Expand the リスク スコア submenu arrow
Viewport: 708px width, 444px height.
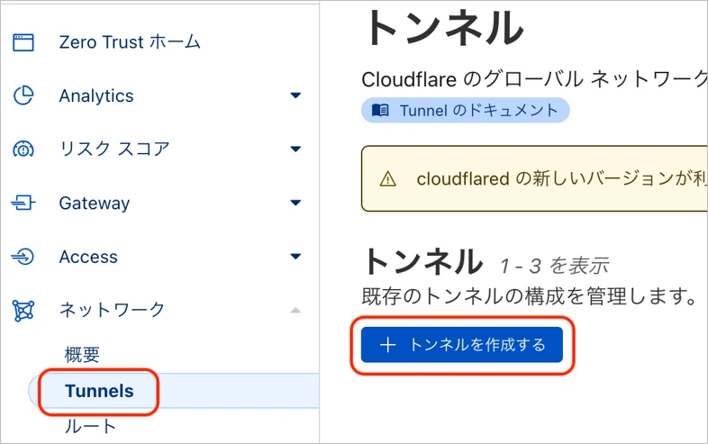(295, 150)
